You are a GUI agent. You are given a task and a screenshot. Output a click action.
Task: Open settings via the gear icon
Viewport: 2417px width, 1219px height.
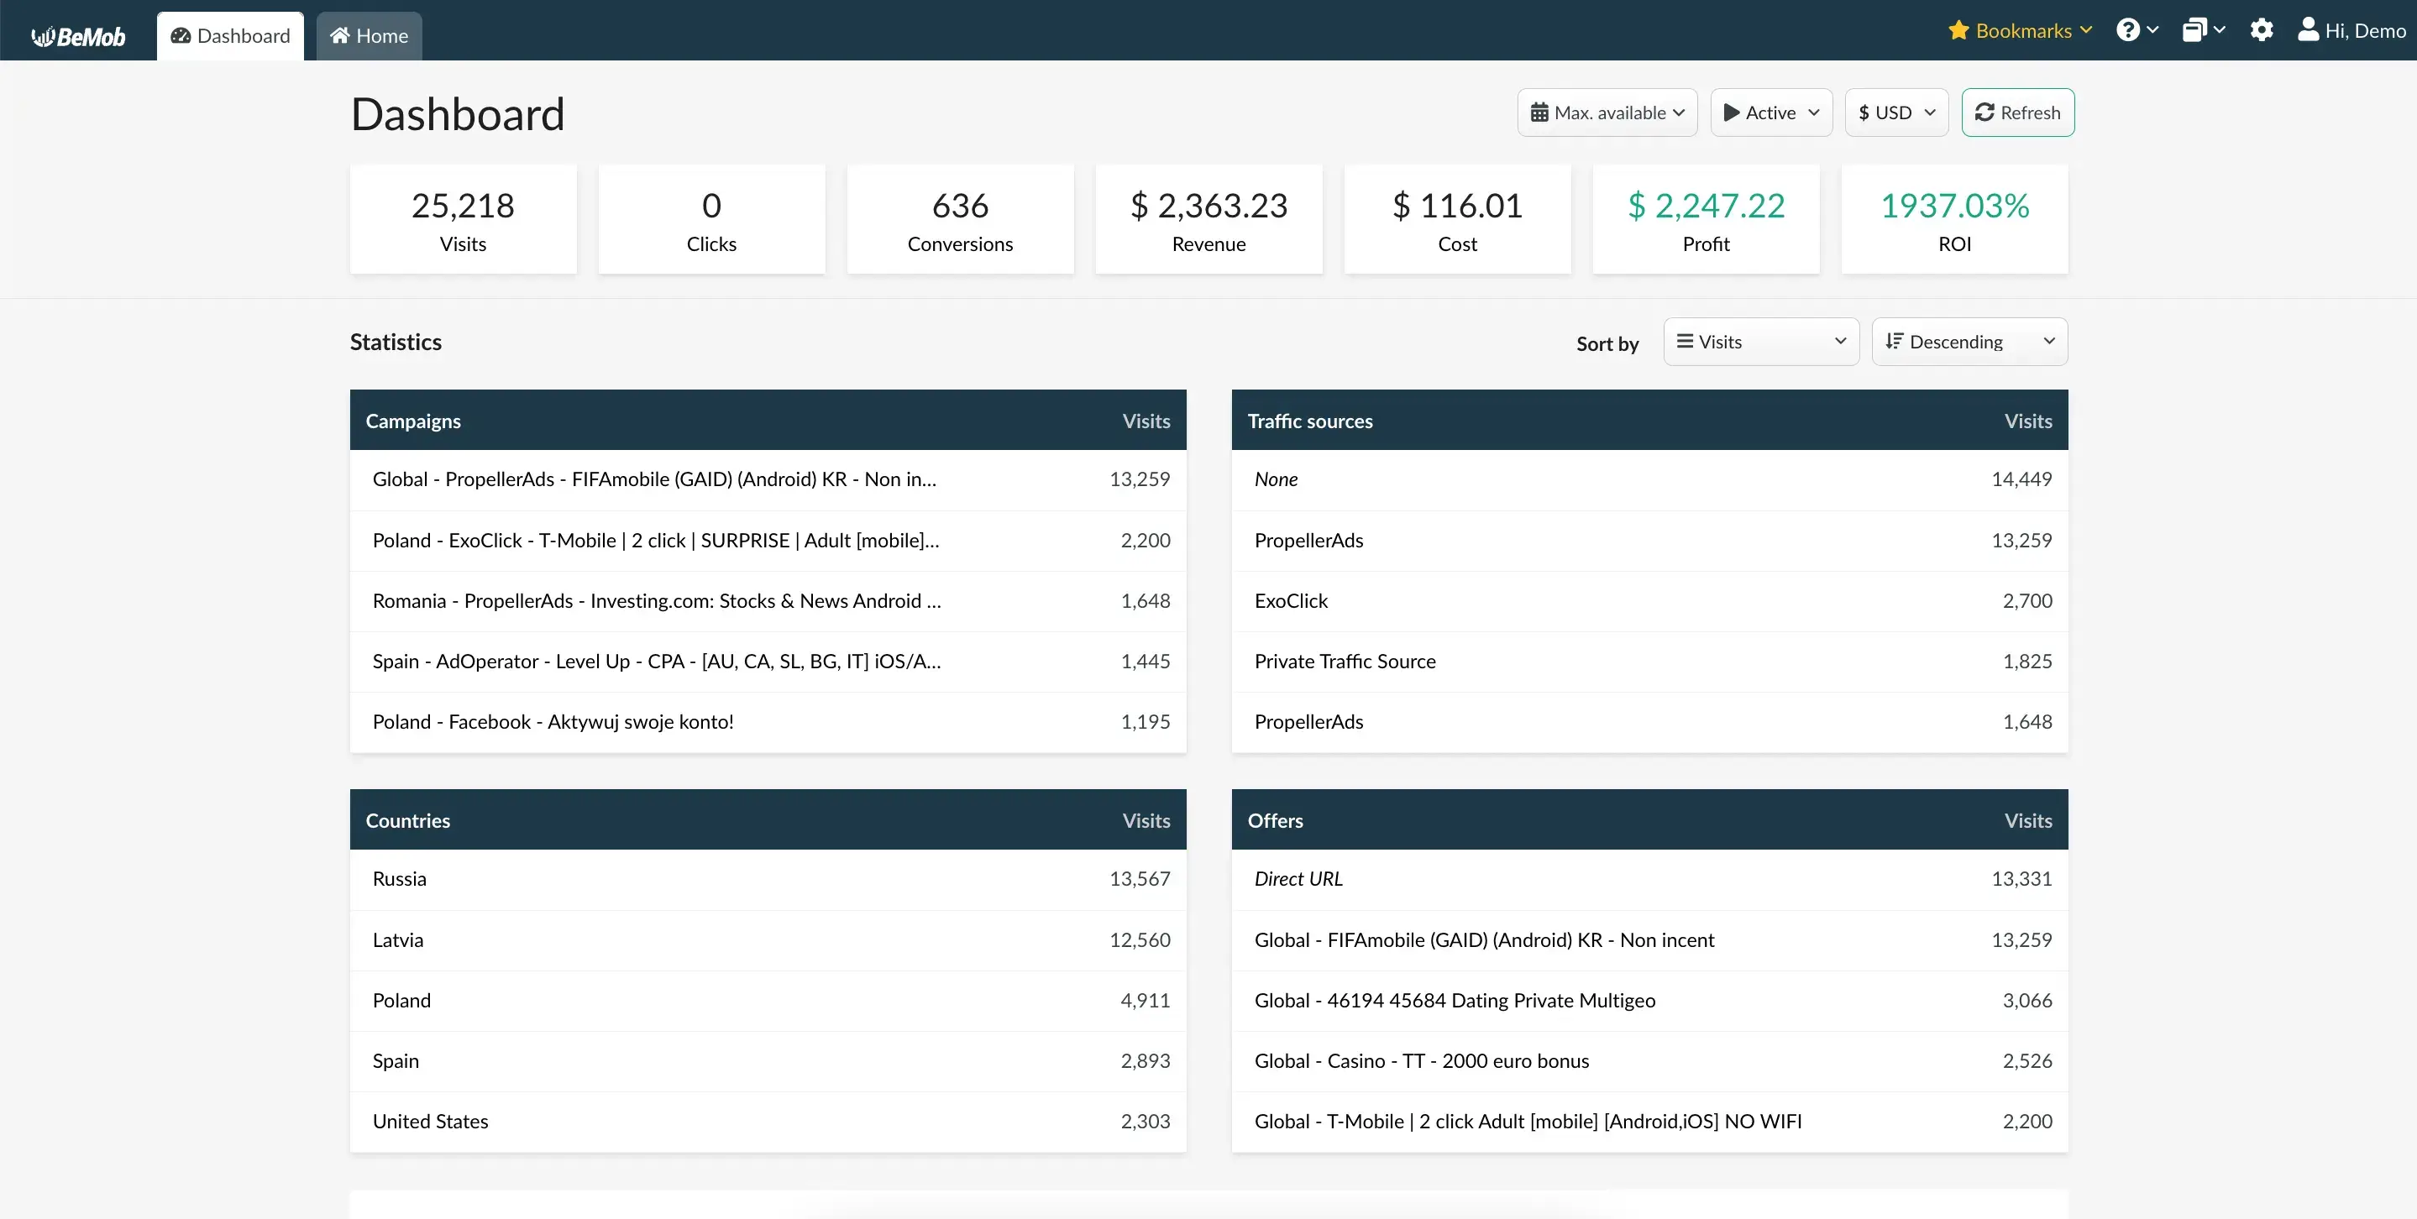click(2262, 30)
